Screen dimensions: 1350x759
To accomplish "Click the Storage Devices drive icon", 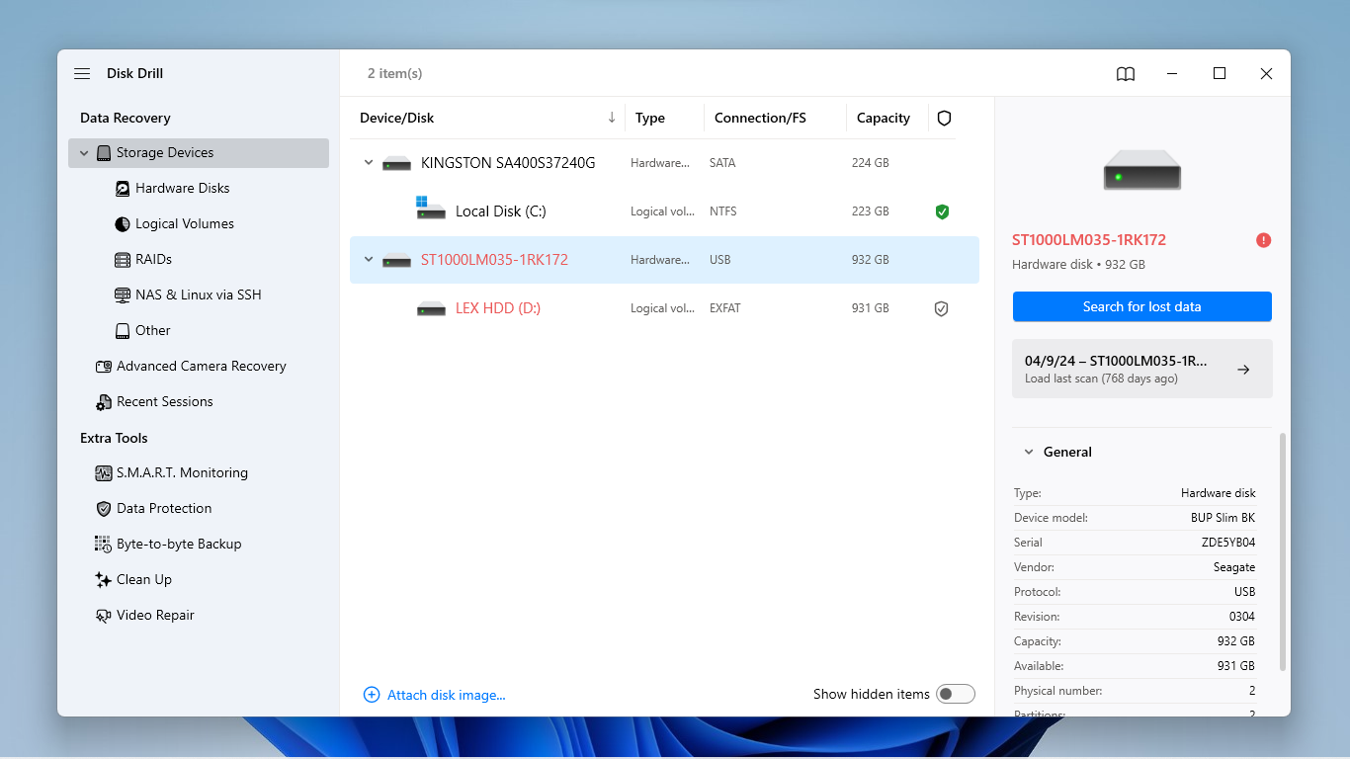I will coord(104,153).
